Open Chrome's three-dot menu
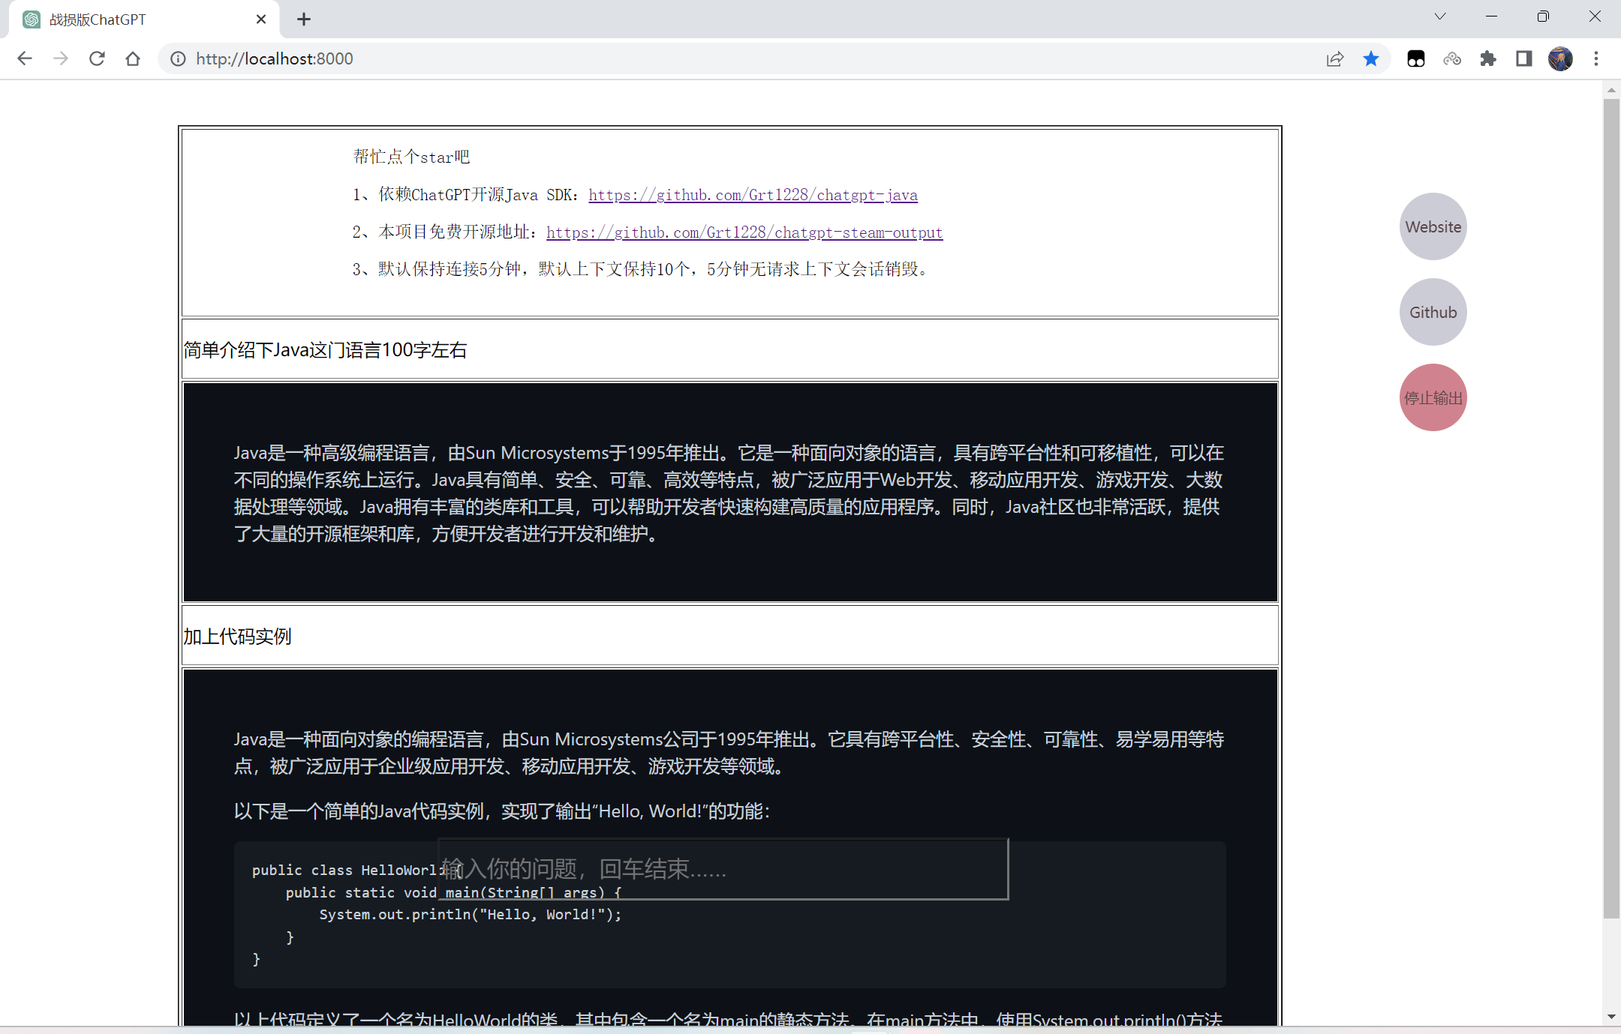Image resolution: width=1621 pixels, height=1034 pixels. click(x=1596, y=58)
